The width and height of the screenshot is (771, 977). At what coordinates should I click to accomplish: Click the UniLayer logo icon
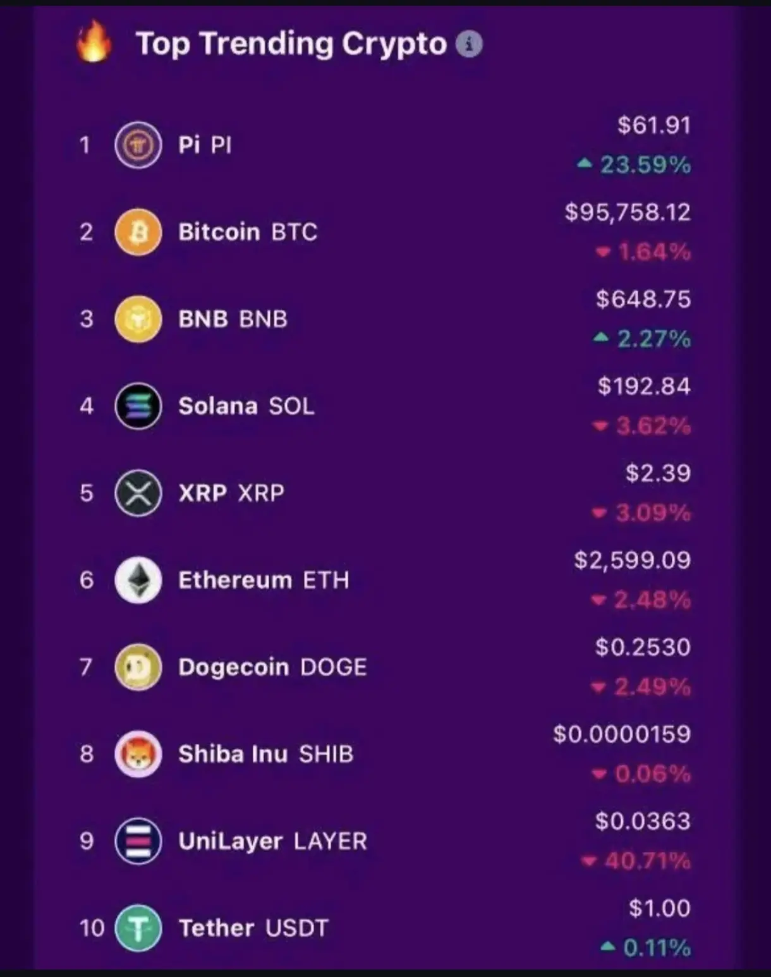pos(138,841)
